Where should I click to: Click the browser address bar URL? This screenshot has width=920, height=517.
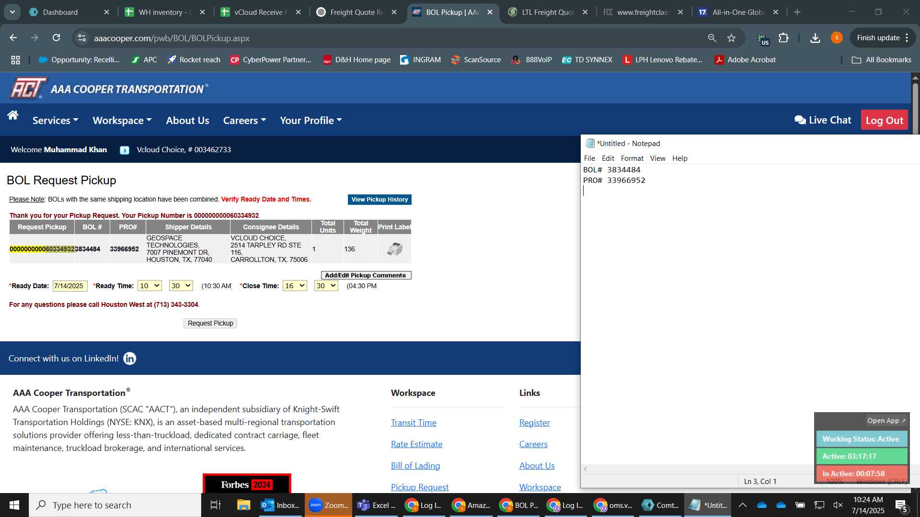(x=172, y=38)
